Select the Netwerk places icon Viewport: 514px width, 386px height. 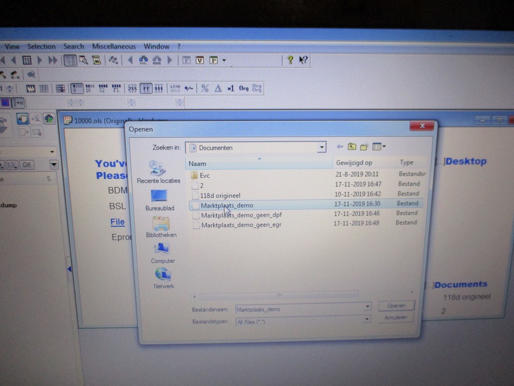click(163, 274)
